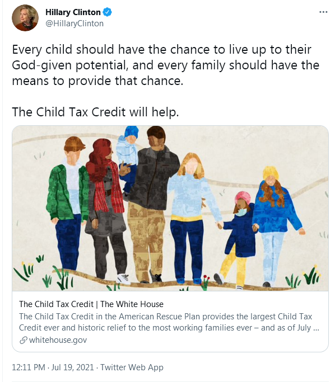Click the tweet's first paragraph about every child
Image resolution: width=335 pixels, height=382 pixels.
tap(165, 65)
